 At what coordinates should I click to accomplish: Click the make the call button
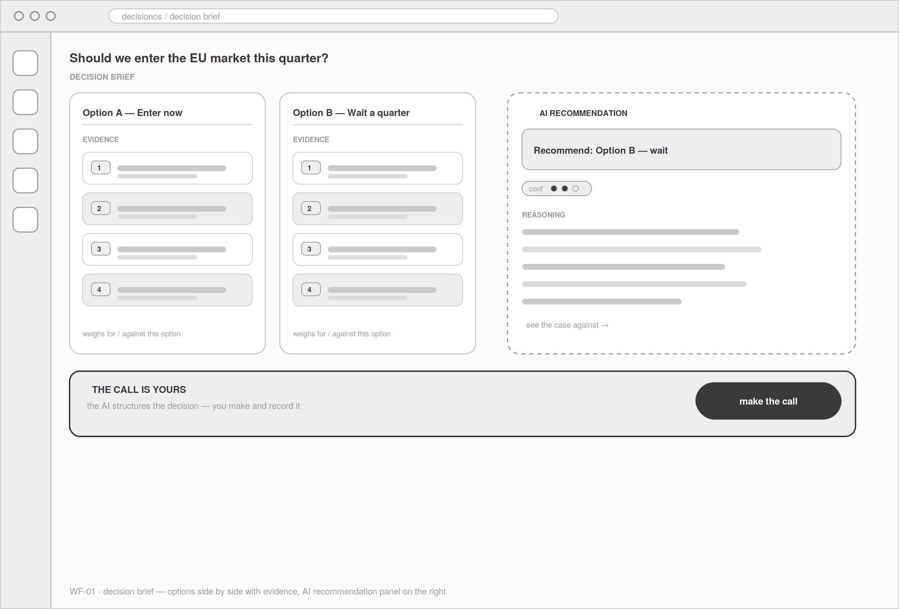click(x=768, y=401)
